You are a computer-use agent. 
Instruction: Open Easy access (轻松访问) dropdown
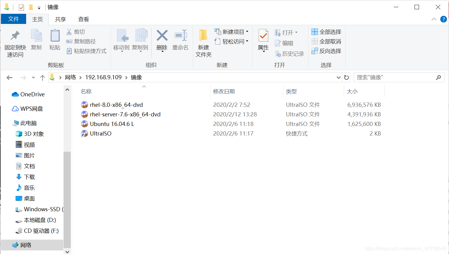click(x=231, y=41)
